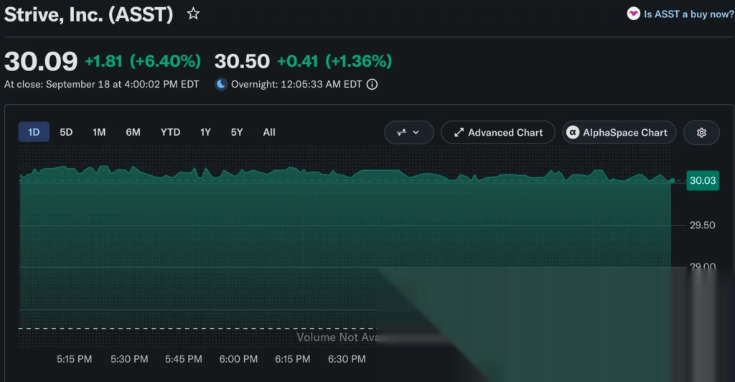
Task: Open the chart type dropdown
Action: [x=408, y=133]
